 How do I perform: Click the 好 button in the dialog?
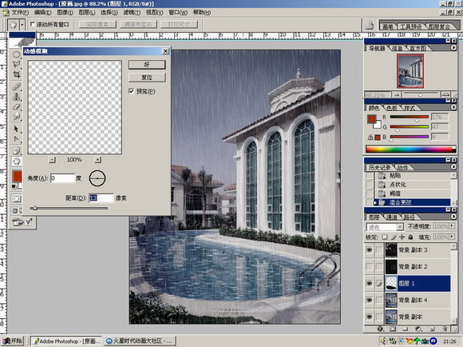coord(147,65)
